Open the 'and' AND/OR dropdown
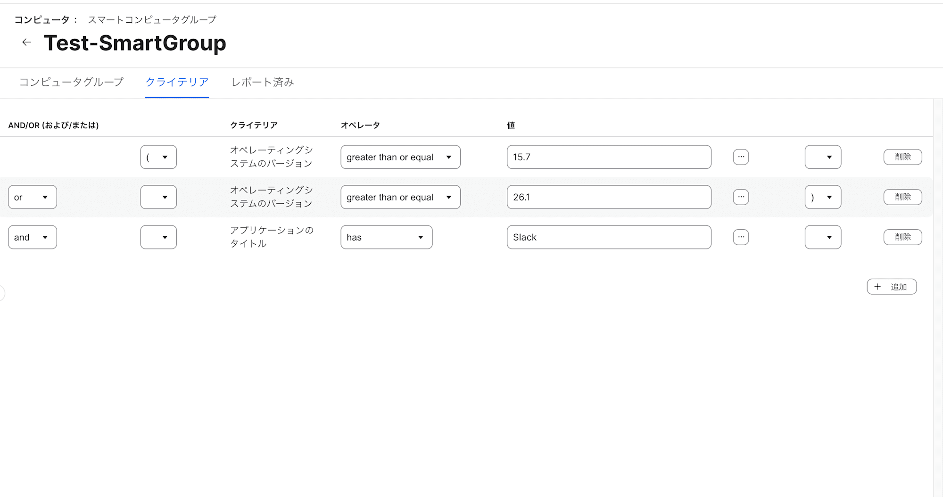 [32, 237]
